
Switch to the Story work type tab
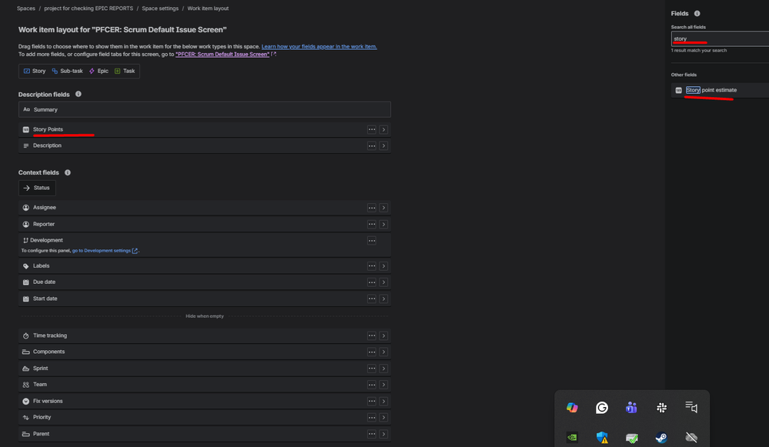(x=34, y=70)
